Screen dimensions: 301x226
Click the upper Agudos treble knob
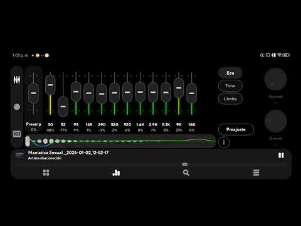pos(275,79)
